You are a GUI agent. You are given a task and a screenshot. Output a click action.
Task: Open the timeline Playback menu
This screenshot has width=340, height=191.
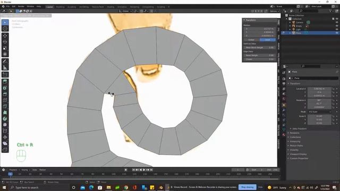14,170
